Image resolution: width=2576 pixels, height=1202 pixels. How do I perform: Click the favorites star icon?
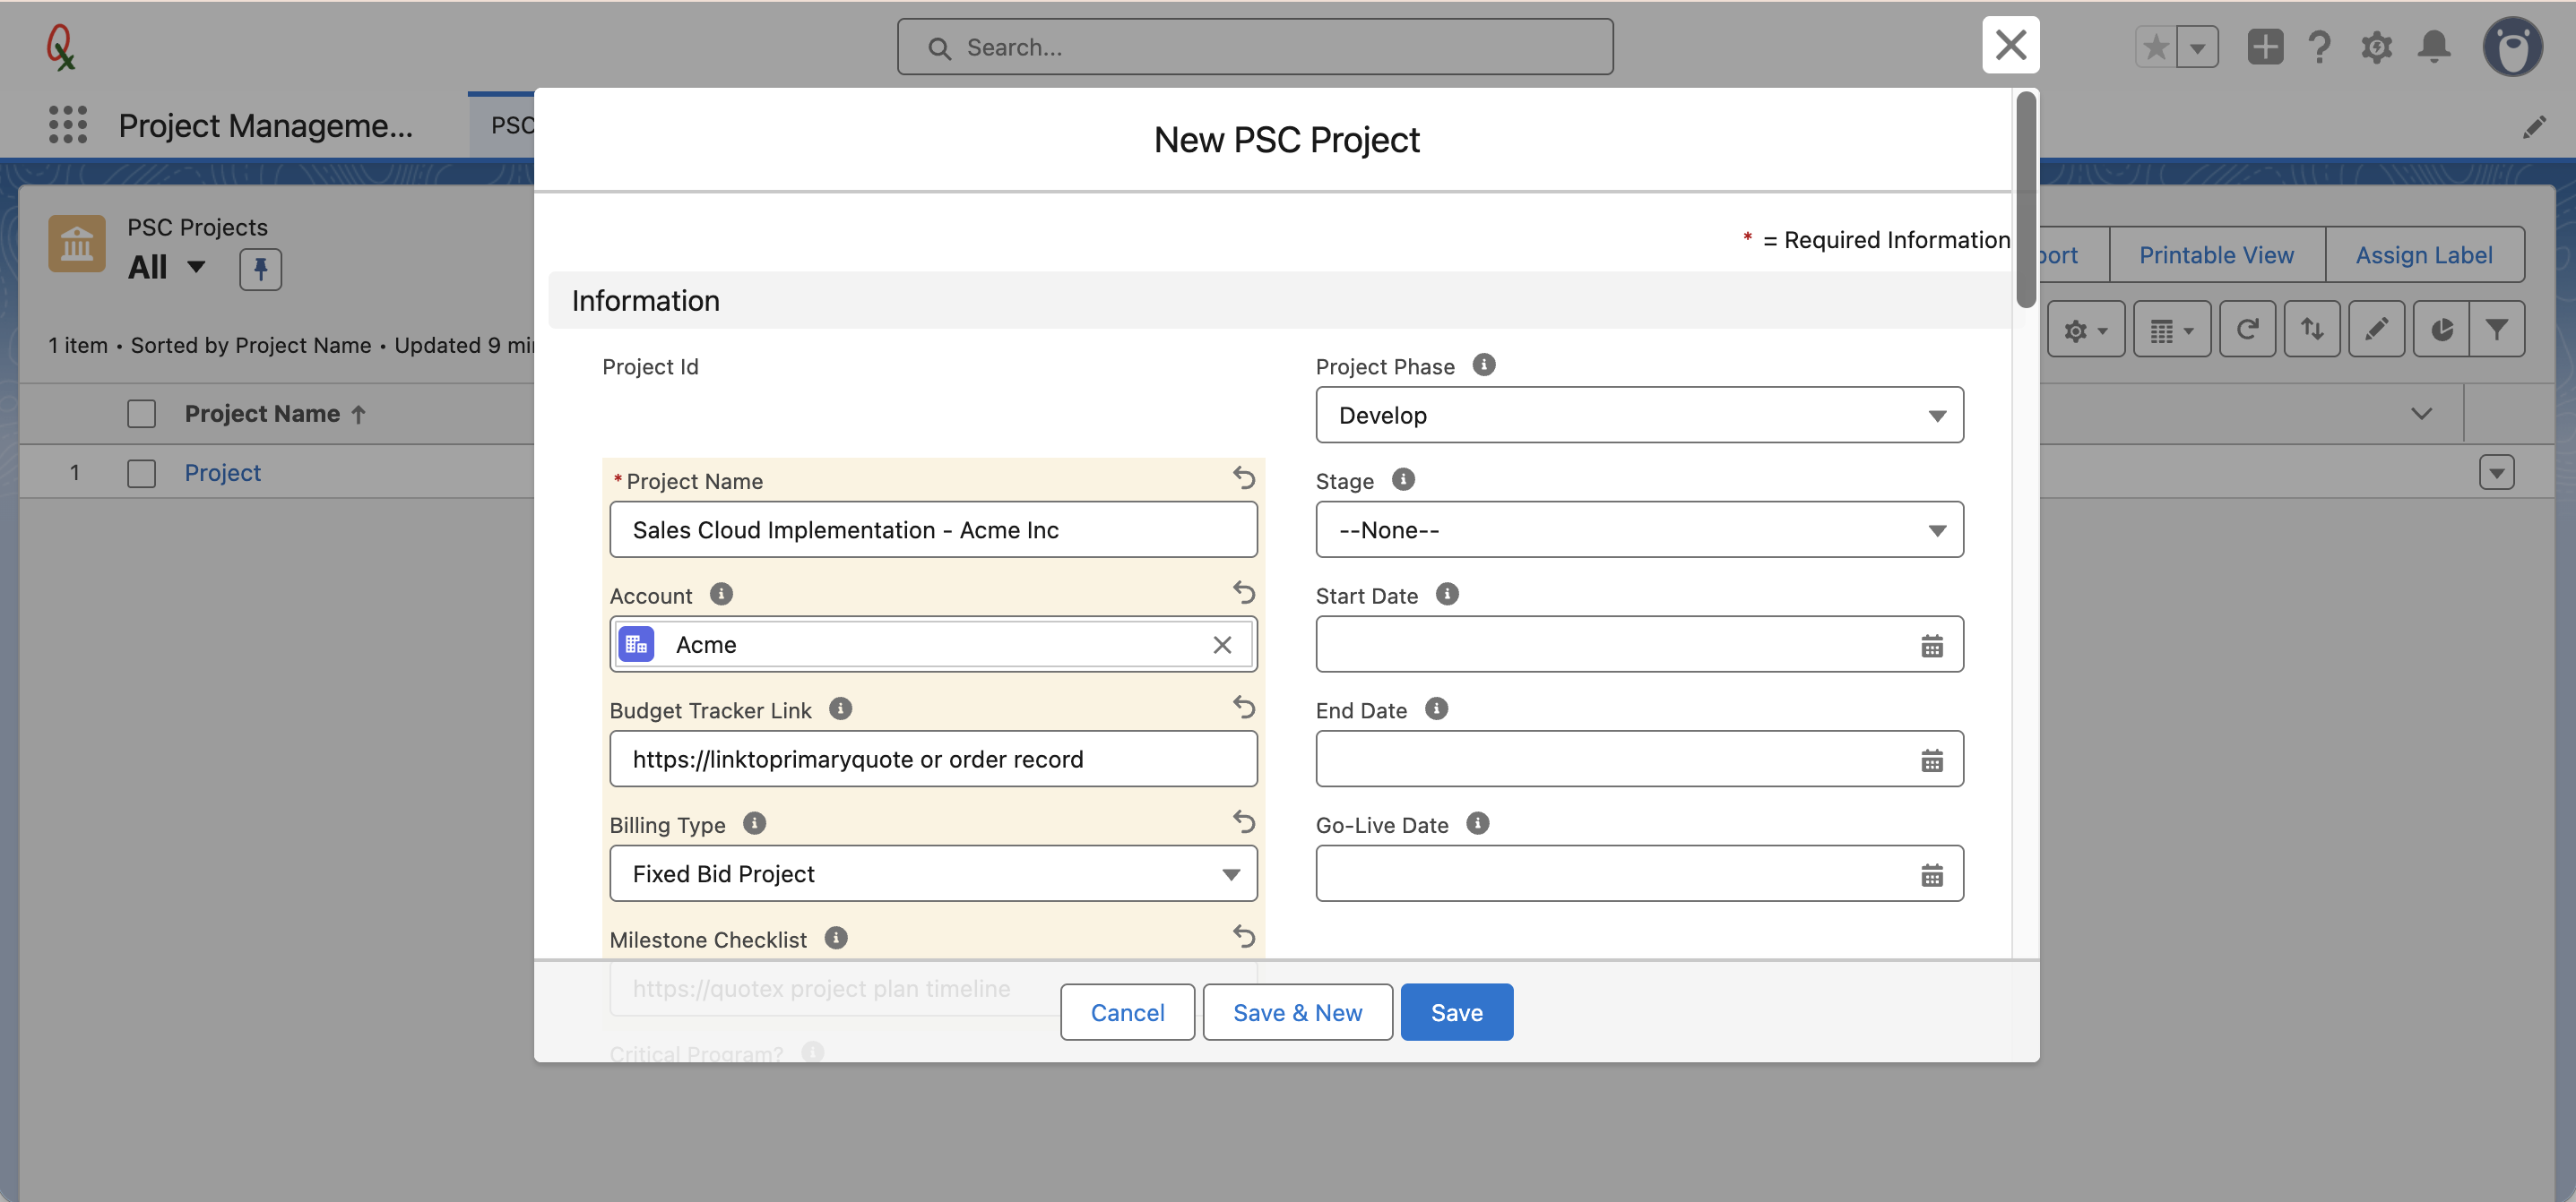pos(2155,47)
